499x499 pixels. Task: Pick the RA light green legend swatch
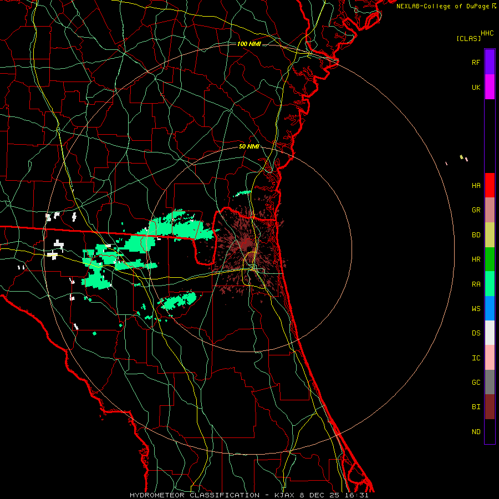(x=490, y=284)
